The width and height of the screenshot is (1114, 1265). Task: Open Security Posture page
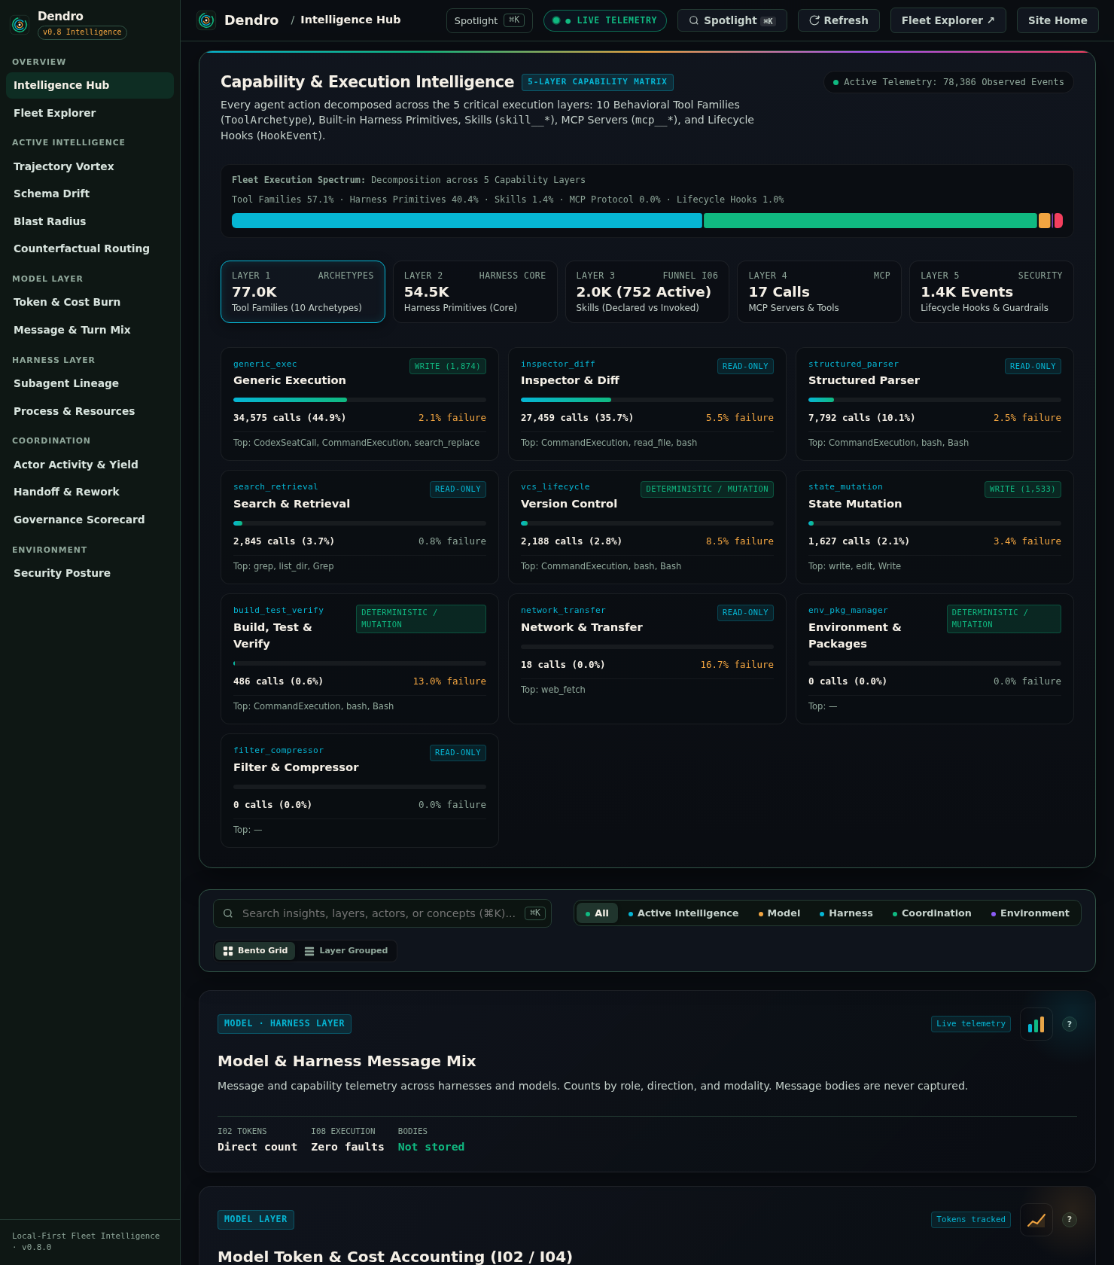click(90, 573)
